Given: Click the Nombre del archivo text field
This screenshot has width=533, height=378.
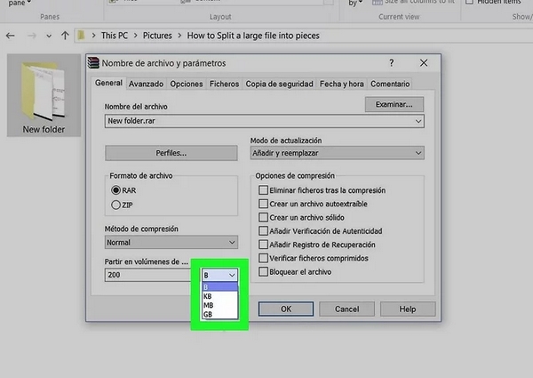Looking at the screenshot, I should click(x=258, y=120).
